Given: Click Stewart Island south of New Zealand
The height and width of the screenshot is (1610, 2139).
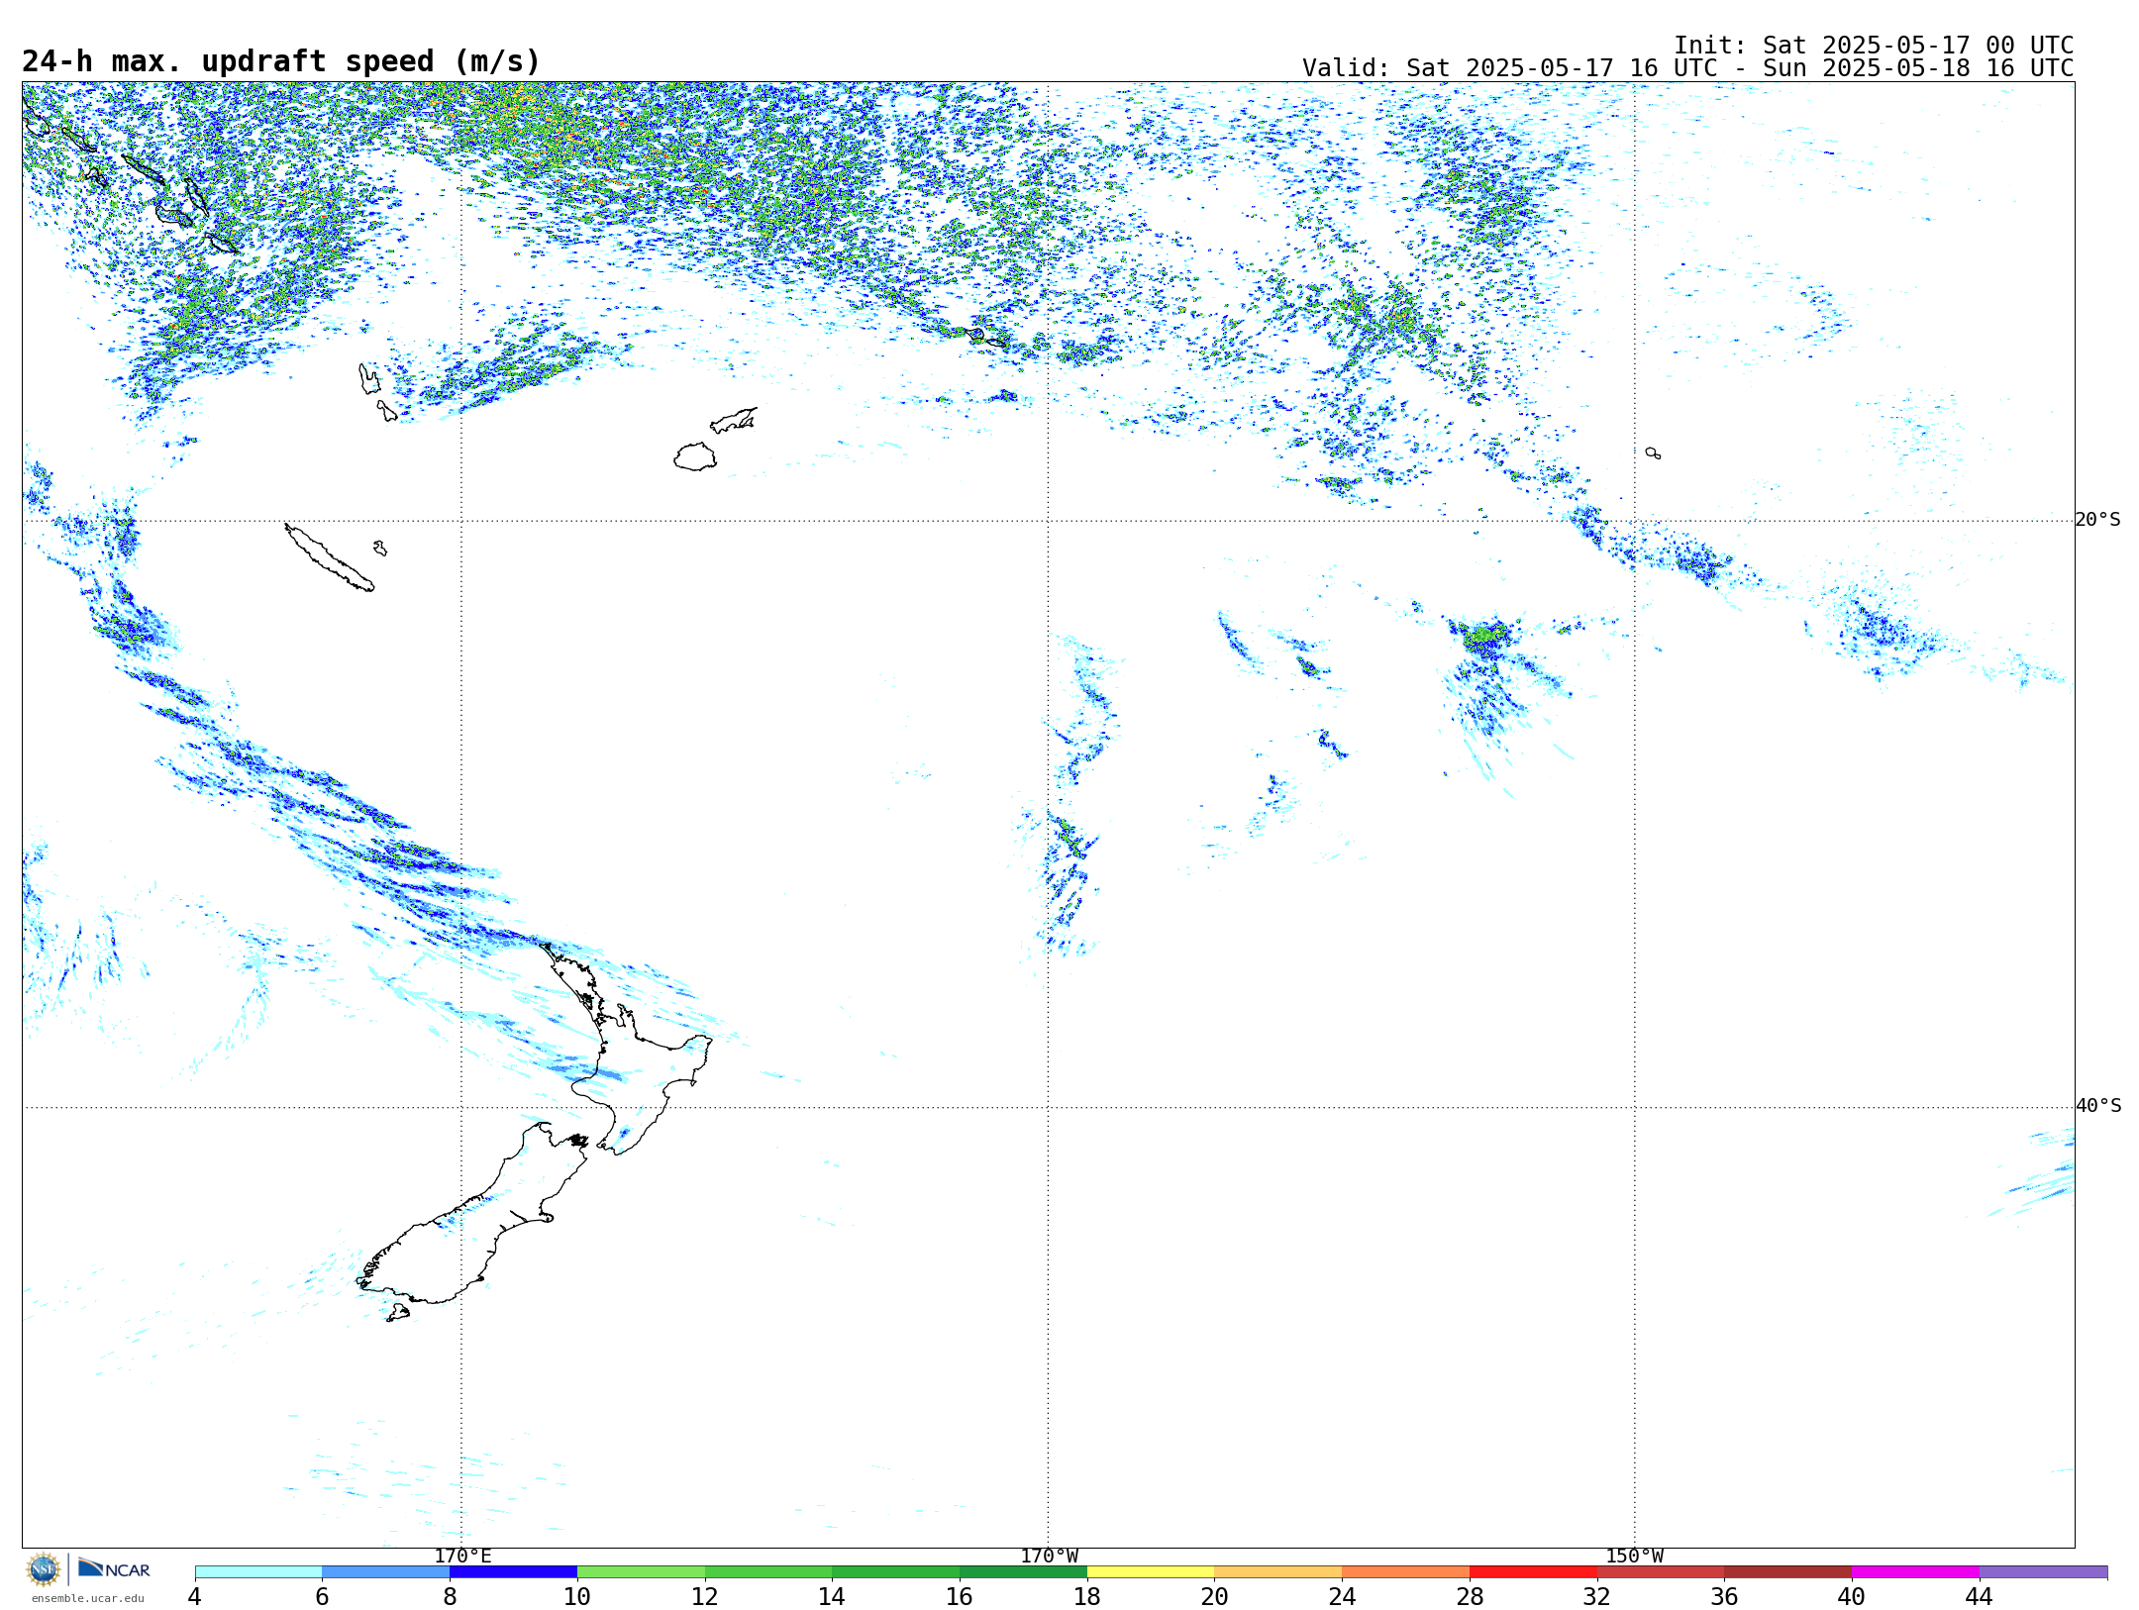Looking at the screenshot, I should (x=397, y=1313).
